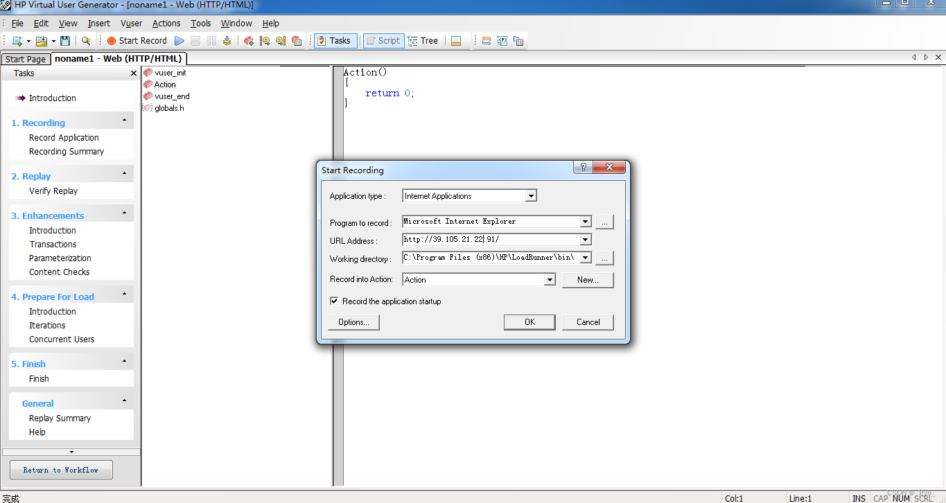Open the Window menu
The width and height of the screenshot is (946, 503).
point(236,23)
